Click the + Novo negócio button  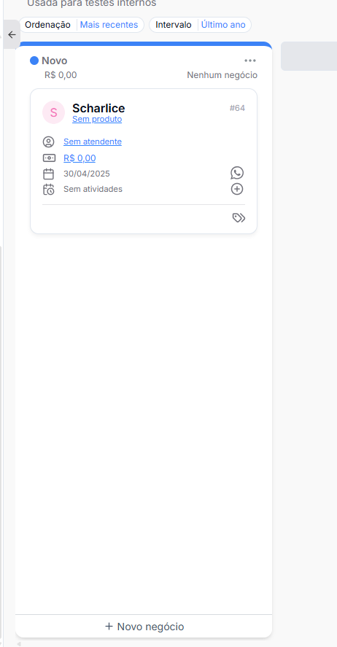click(x=144, y=627)
